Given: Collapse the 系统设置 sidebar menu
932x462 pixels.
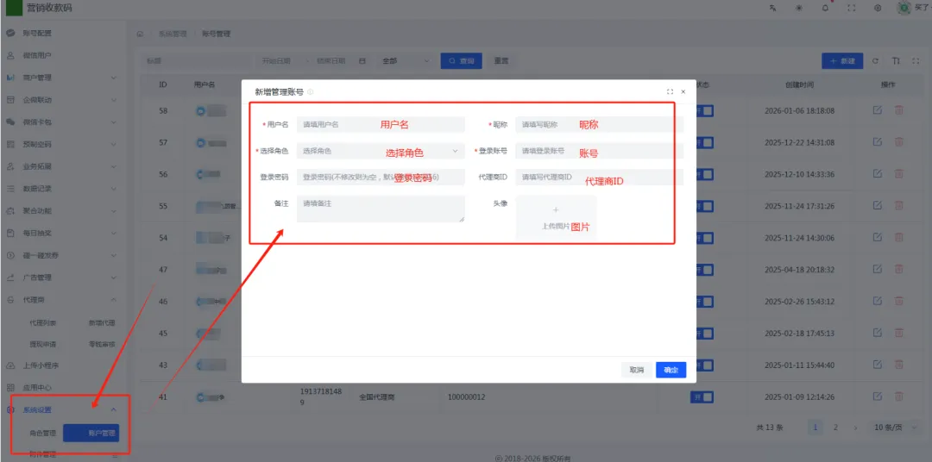Looking at the screenshot, I should click(62, 409).
